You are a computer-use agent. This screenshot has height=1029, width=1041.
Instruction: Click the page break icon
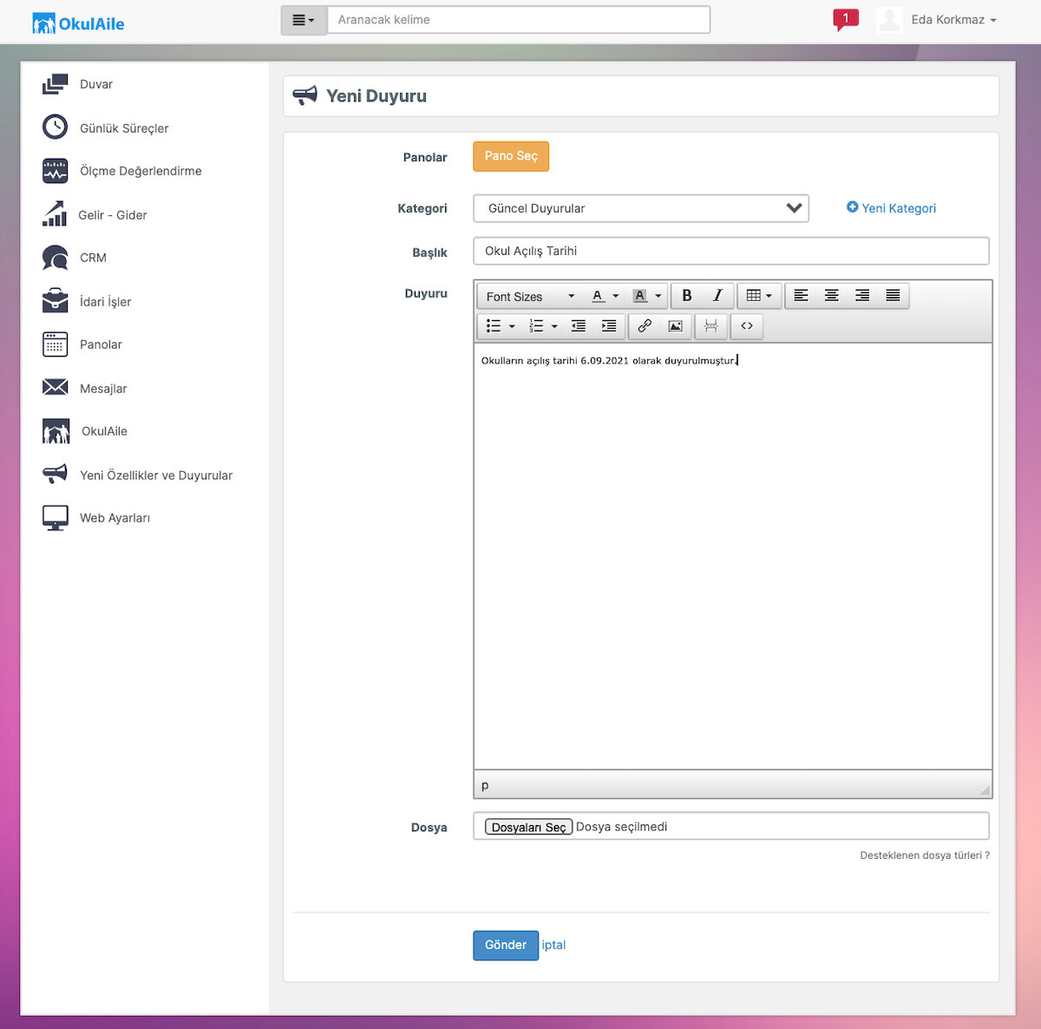[710, 326]
